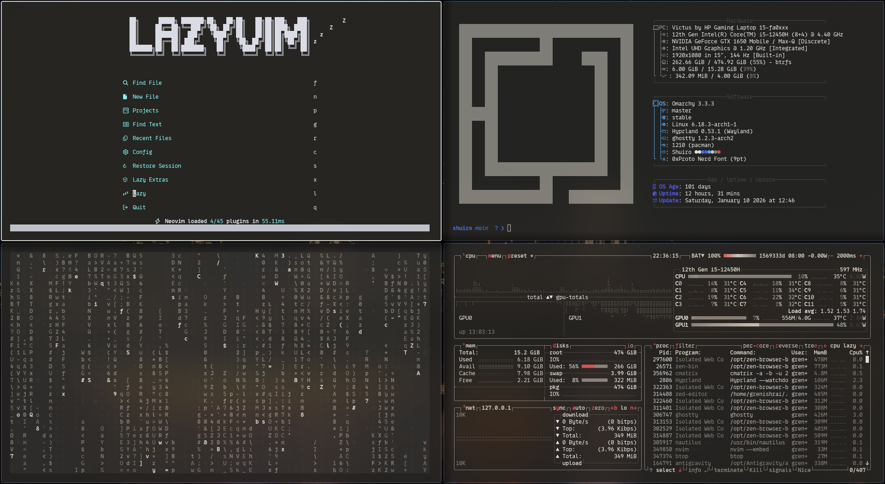Image resolution: width=885 pixels, height=484 pixels.
Task: Toggle lazy cpu mode in proc header
Action: click(850, 346)
